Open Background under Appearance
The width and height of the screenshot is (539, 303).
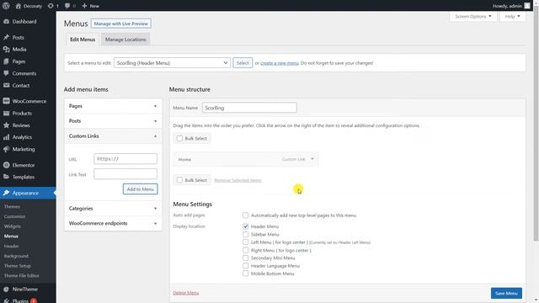tap(16, 256)
